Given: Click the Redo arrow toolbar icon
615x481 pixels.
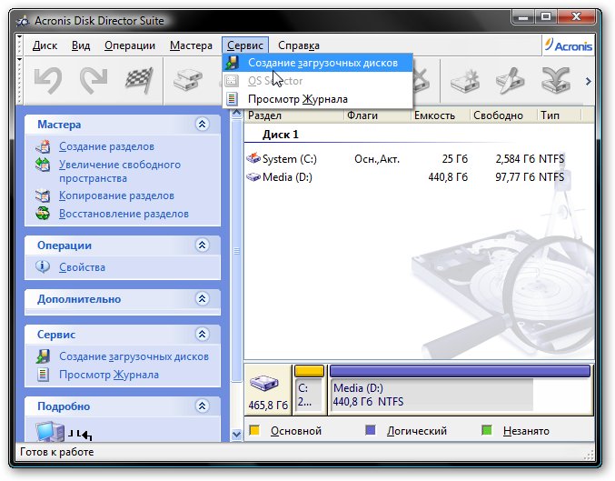Looking at the screenshot, I should (94, 81).
